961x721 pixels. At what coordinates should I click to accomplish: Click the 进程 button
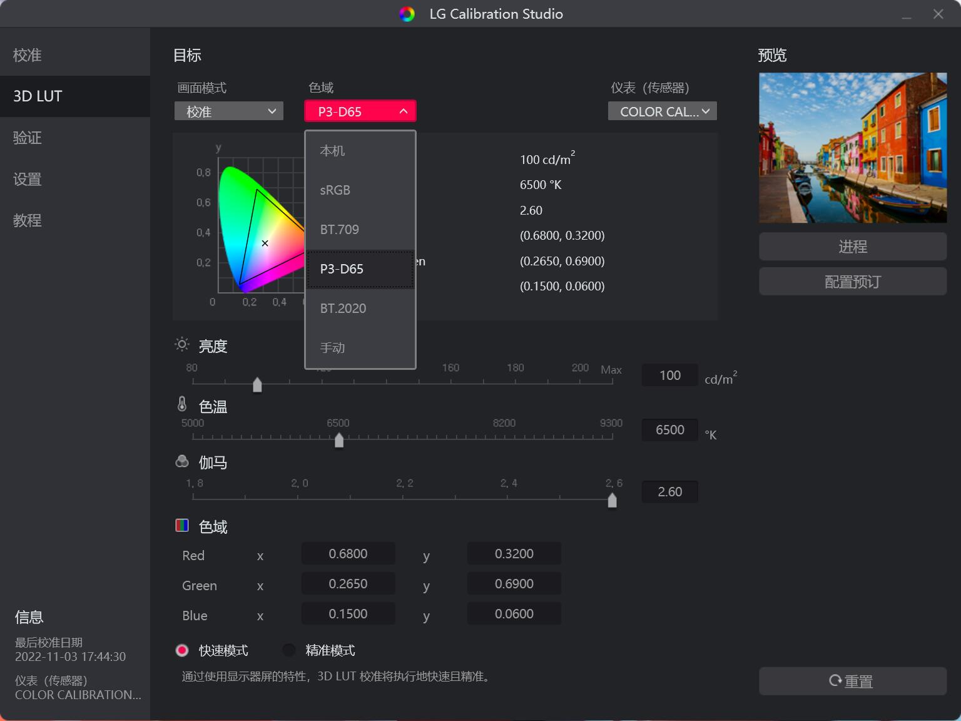click(x=852, y=246)
